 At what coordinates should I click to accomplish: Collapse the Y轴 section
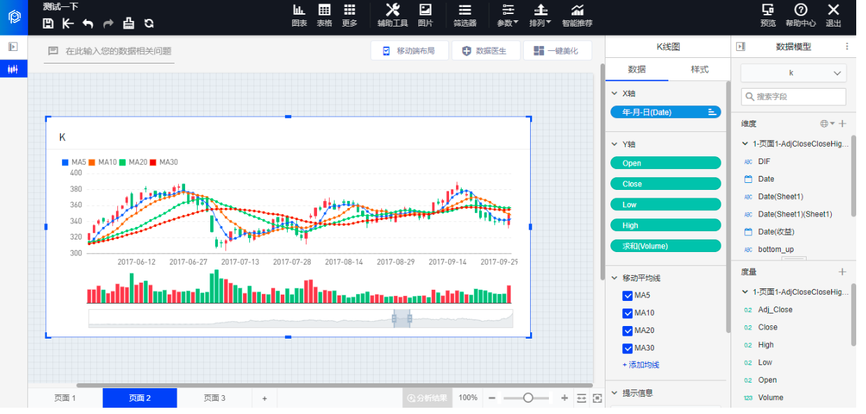[615, 145]
